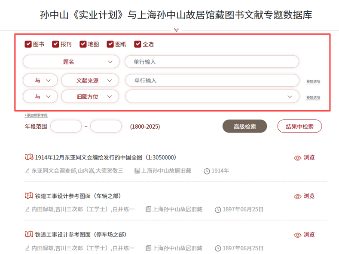339x254 pixels.
Task: Click the 文献来源 row text input
Action: coord(212,81)
